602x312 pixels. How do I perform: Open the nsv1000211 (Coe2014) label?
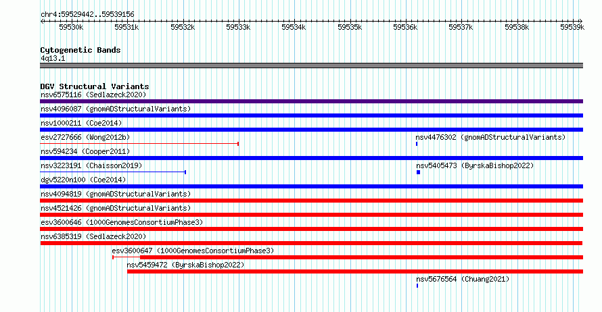(81, 123)
